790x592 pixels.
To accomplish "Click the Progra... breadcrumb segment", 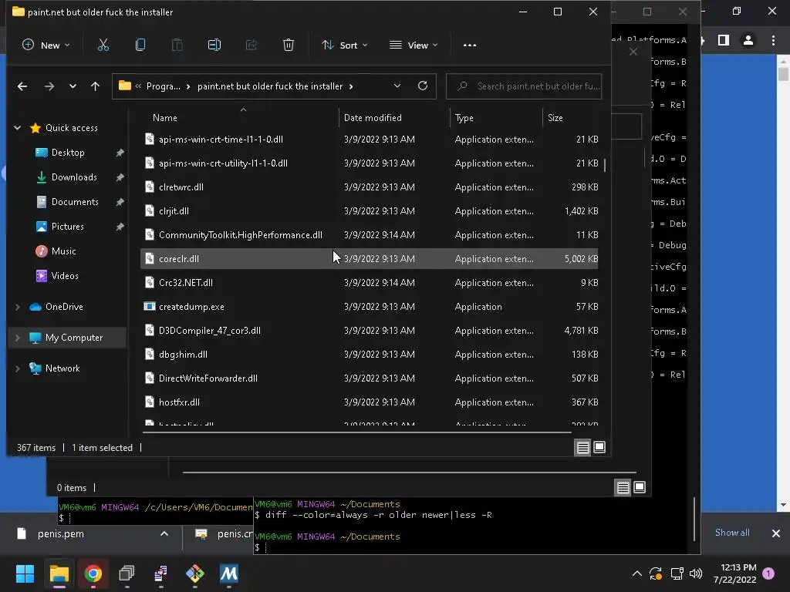I will (x=164, y=86).
